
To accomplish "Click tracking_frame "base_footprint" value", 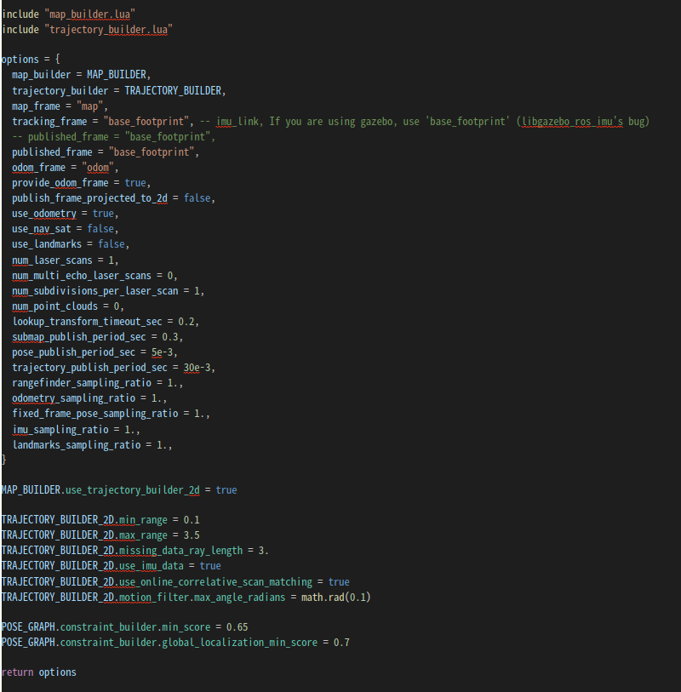I will pyautogui.click(x=148, y=122).
